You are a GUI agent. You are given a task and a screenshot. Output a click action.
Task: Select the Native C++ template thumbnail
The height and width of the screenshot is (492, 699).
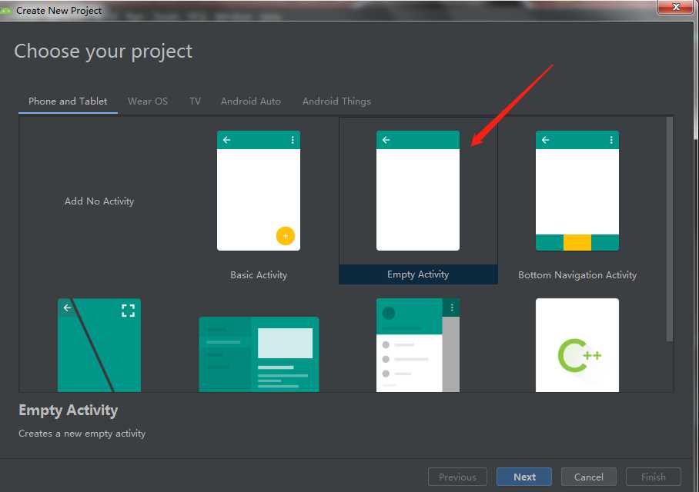click(x=577, y=345)
